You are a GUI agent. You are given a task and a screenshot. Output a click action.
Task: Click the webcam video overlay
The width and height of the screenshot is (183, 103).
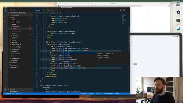tap(160, 90)
